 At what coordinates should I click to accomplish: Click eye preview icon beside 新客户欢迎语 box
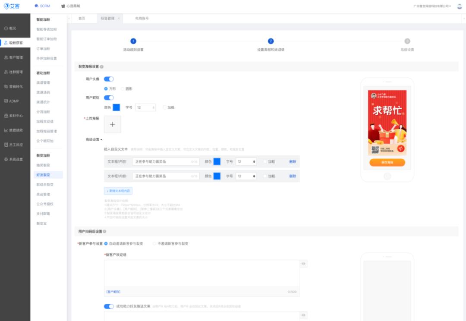point(304,264)
